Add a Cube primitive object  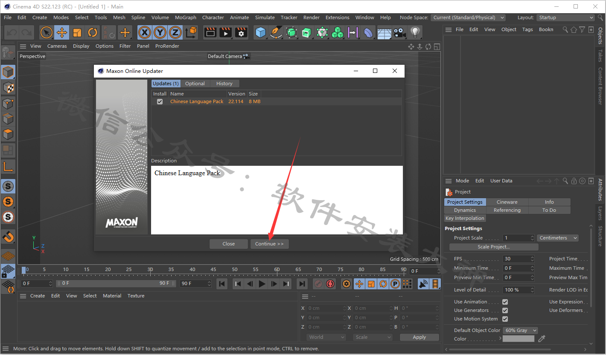click(x=261, y=32)
